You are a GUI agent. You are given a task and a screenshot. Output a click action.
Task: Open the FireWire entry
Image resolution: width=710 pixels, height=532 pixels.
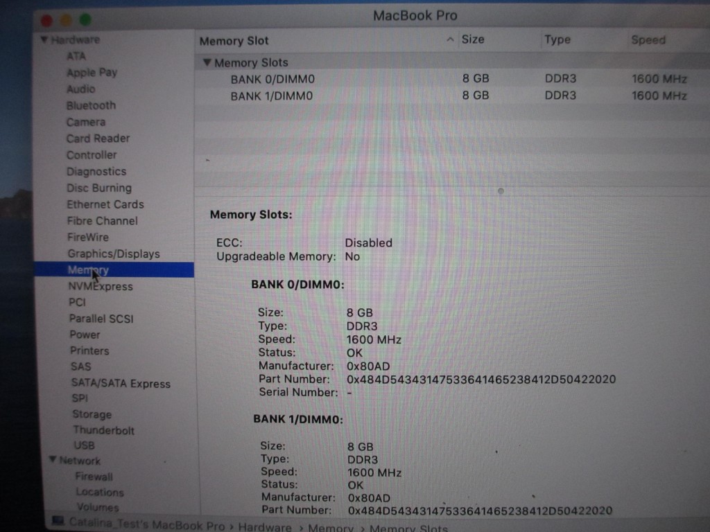pyautogui.click(x=88, y=237)
